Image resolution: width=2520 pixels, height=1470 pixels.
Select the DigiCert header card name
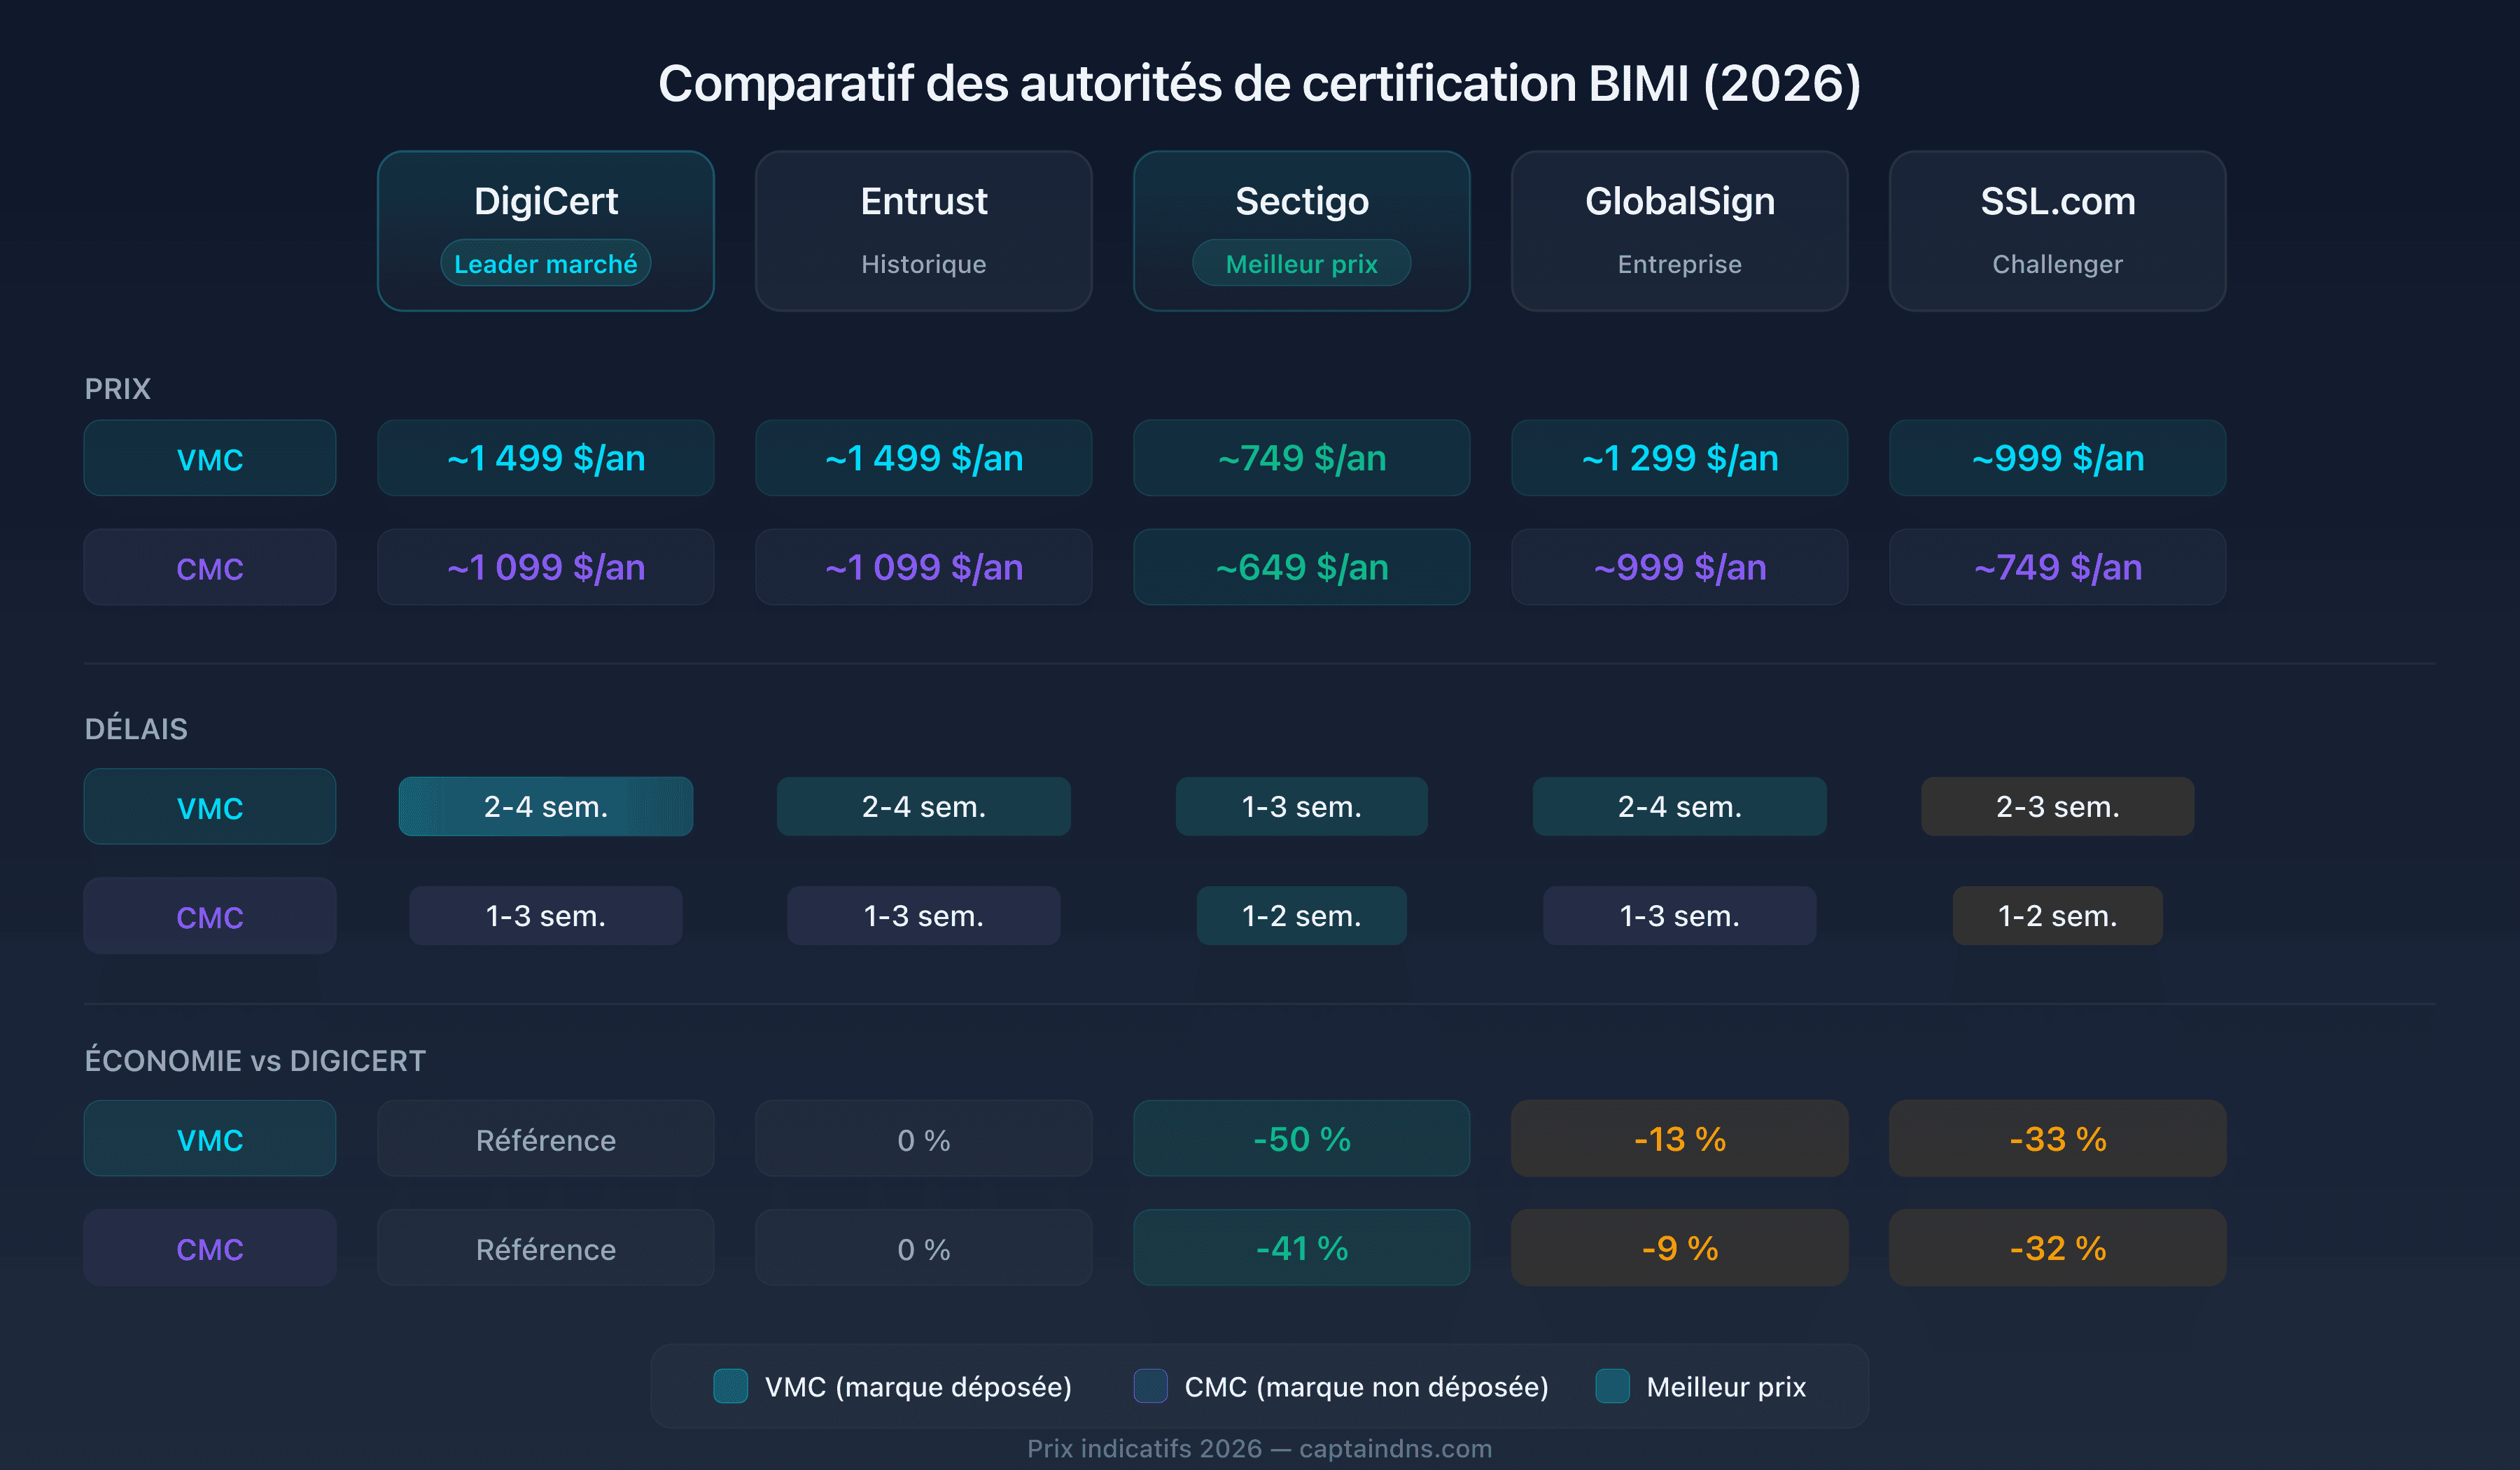(546, 201)
